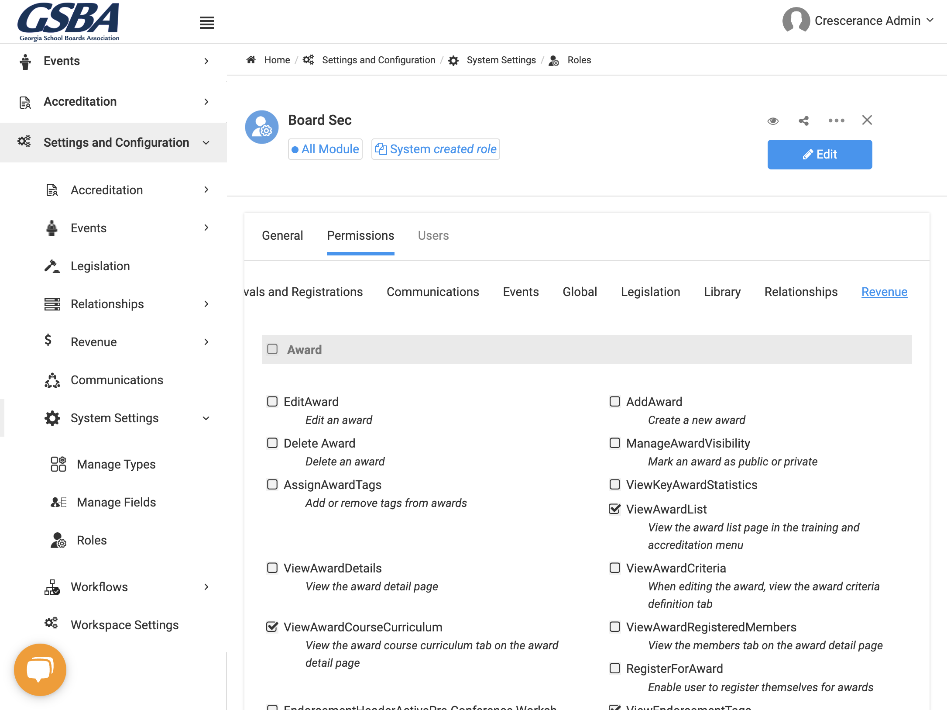Check the EditAward permission

point(272,401)
